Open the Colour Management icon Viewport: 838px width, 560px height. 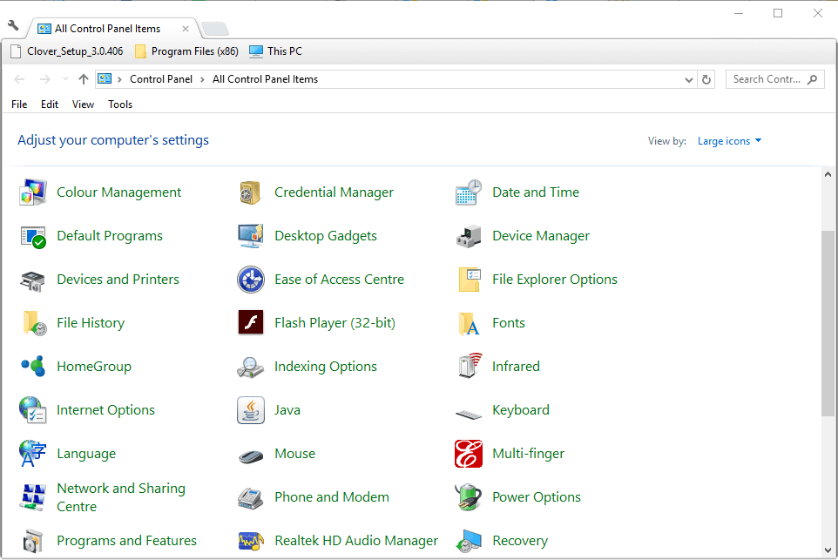click(33, 192)
